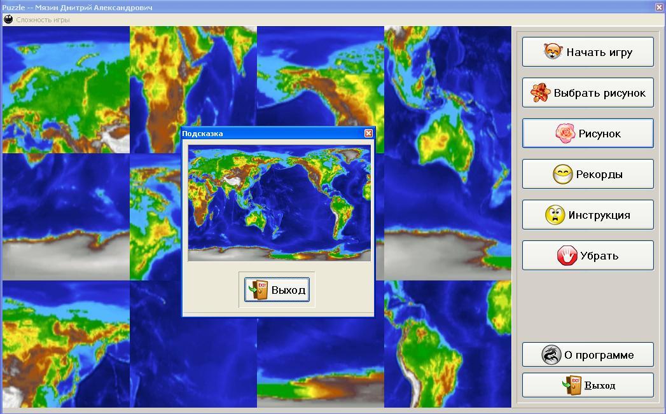
Task: Click the scared smiley on Инструкция
Action: [x=555, y=215]
